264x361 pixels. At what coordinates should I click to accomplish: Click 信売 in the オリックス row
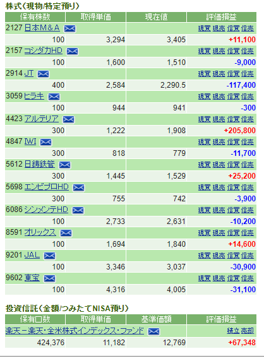pos(248,233)
